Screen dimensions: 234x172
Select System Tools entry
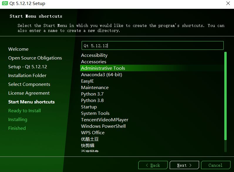pyautogui.click(x=152, y=113)
